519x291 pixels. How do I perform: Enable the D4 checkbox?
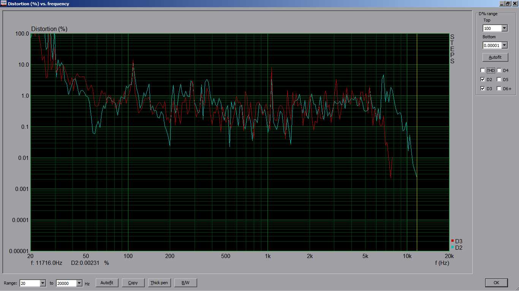(x=499, y=70)
